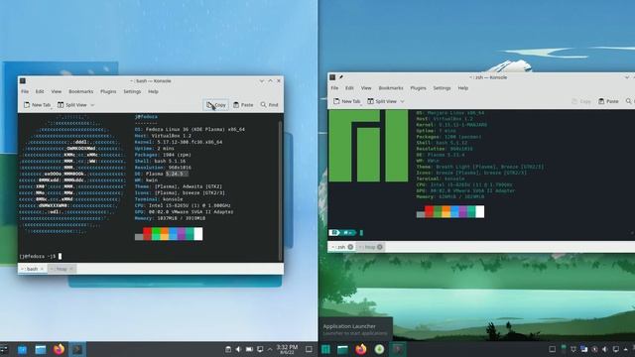635x357 pixels.
Task: Open file manager icon on Fedora taskbar
Action: [41, 349]
